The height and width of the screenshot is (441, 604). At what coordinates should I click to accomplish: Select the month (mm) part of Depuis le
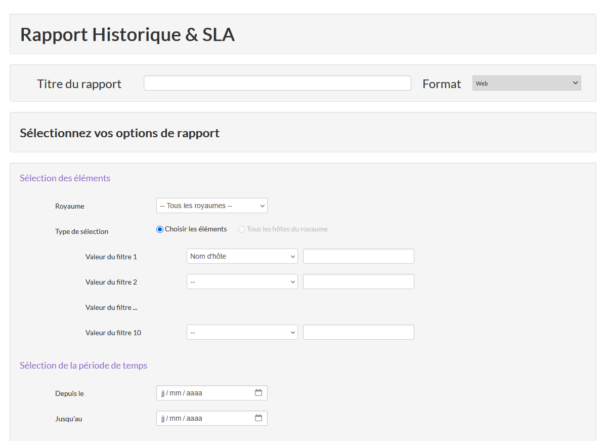pos(175,393)
